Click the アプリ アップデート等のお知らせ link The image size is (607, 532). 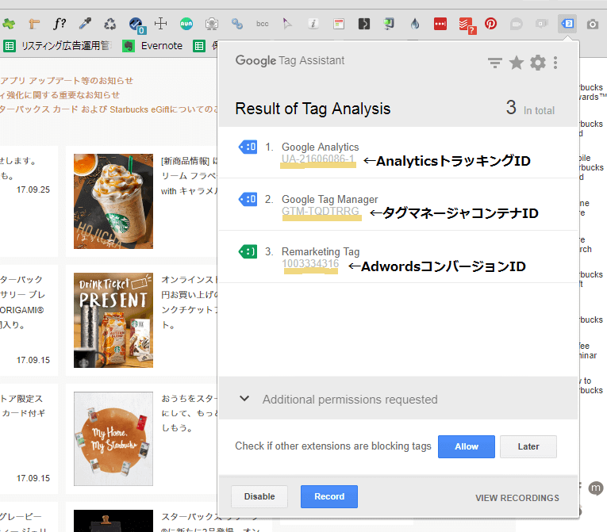pos(67,81)
